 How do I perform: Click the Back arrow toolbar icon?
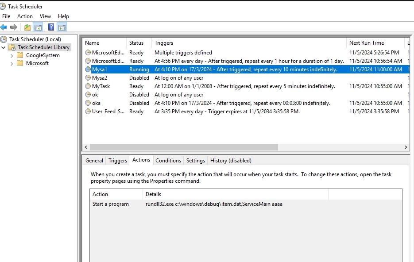point(4,27)
